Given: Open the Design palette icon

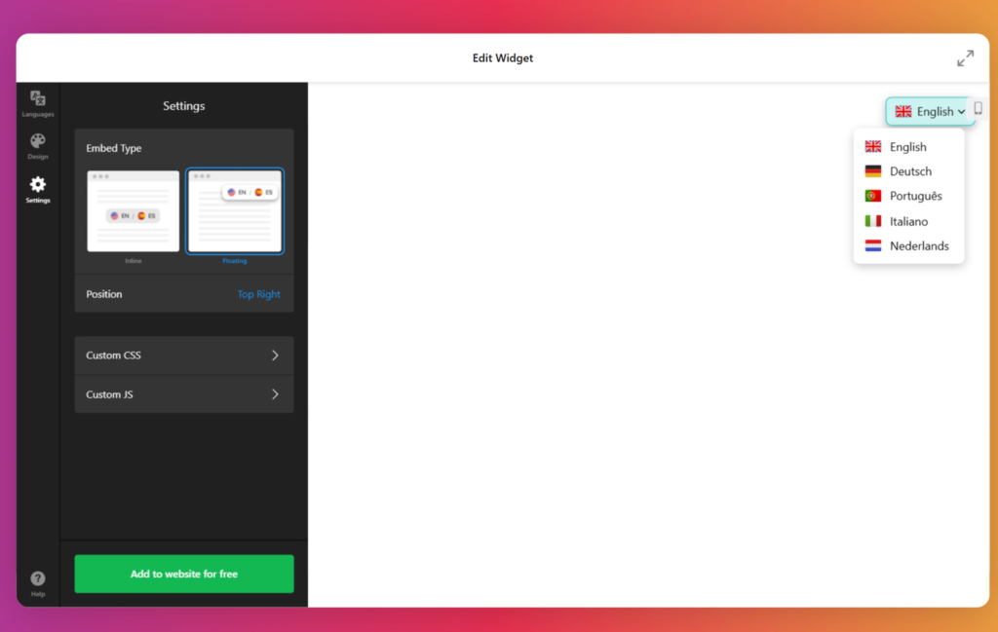Looking at the screenshot, I should (38, 143).
